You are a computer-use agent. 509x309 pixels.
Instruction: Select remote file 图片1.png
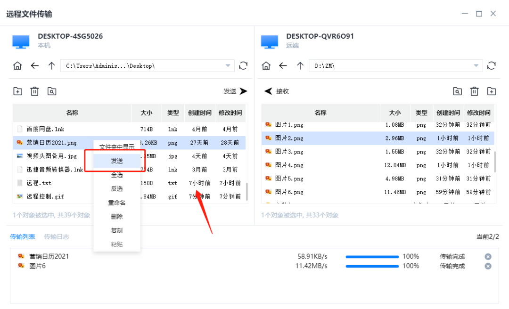378,125
